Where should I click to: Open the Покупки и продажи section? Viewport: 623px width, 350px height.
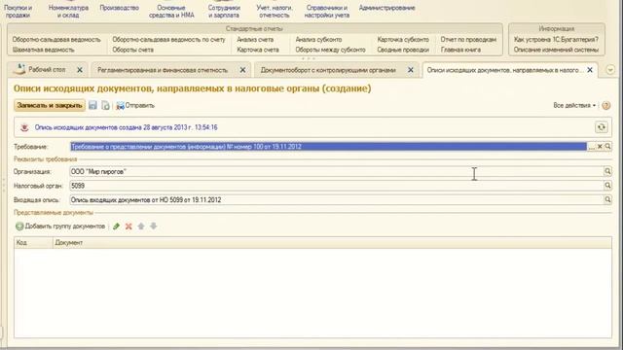18,11
